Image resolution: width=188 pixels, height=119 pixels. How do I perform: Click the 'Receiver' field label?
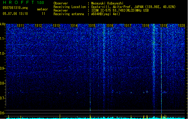(x=61, y=10)
